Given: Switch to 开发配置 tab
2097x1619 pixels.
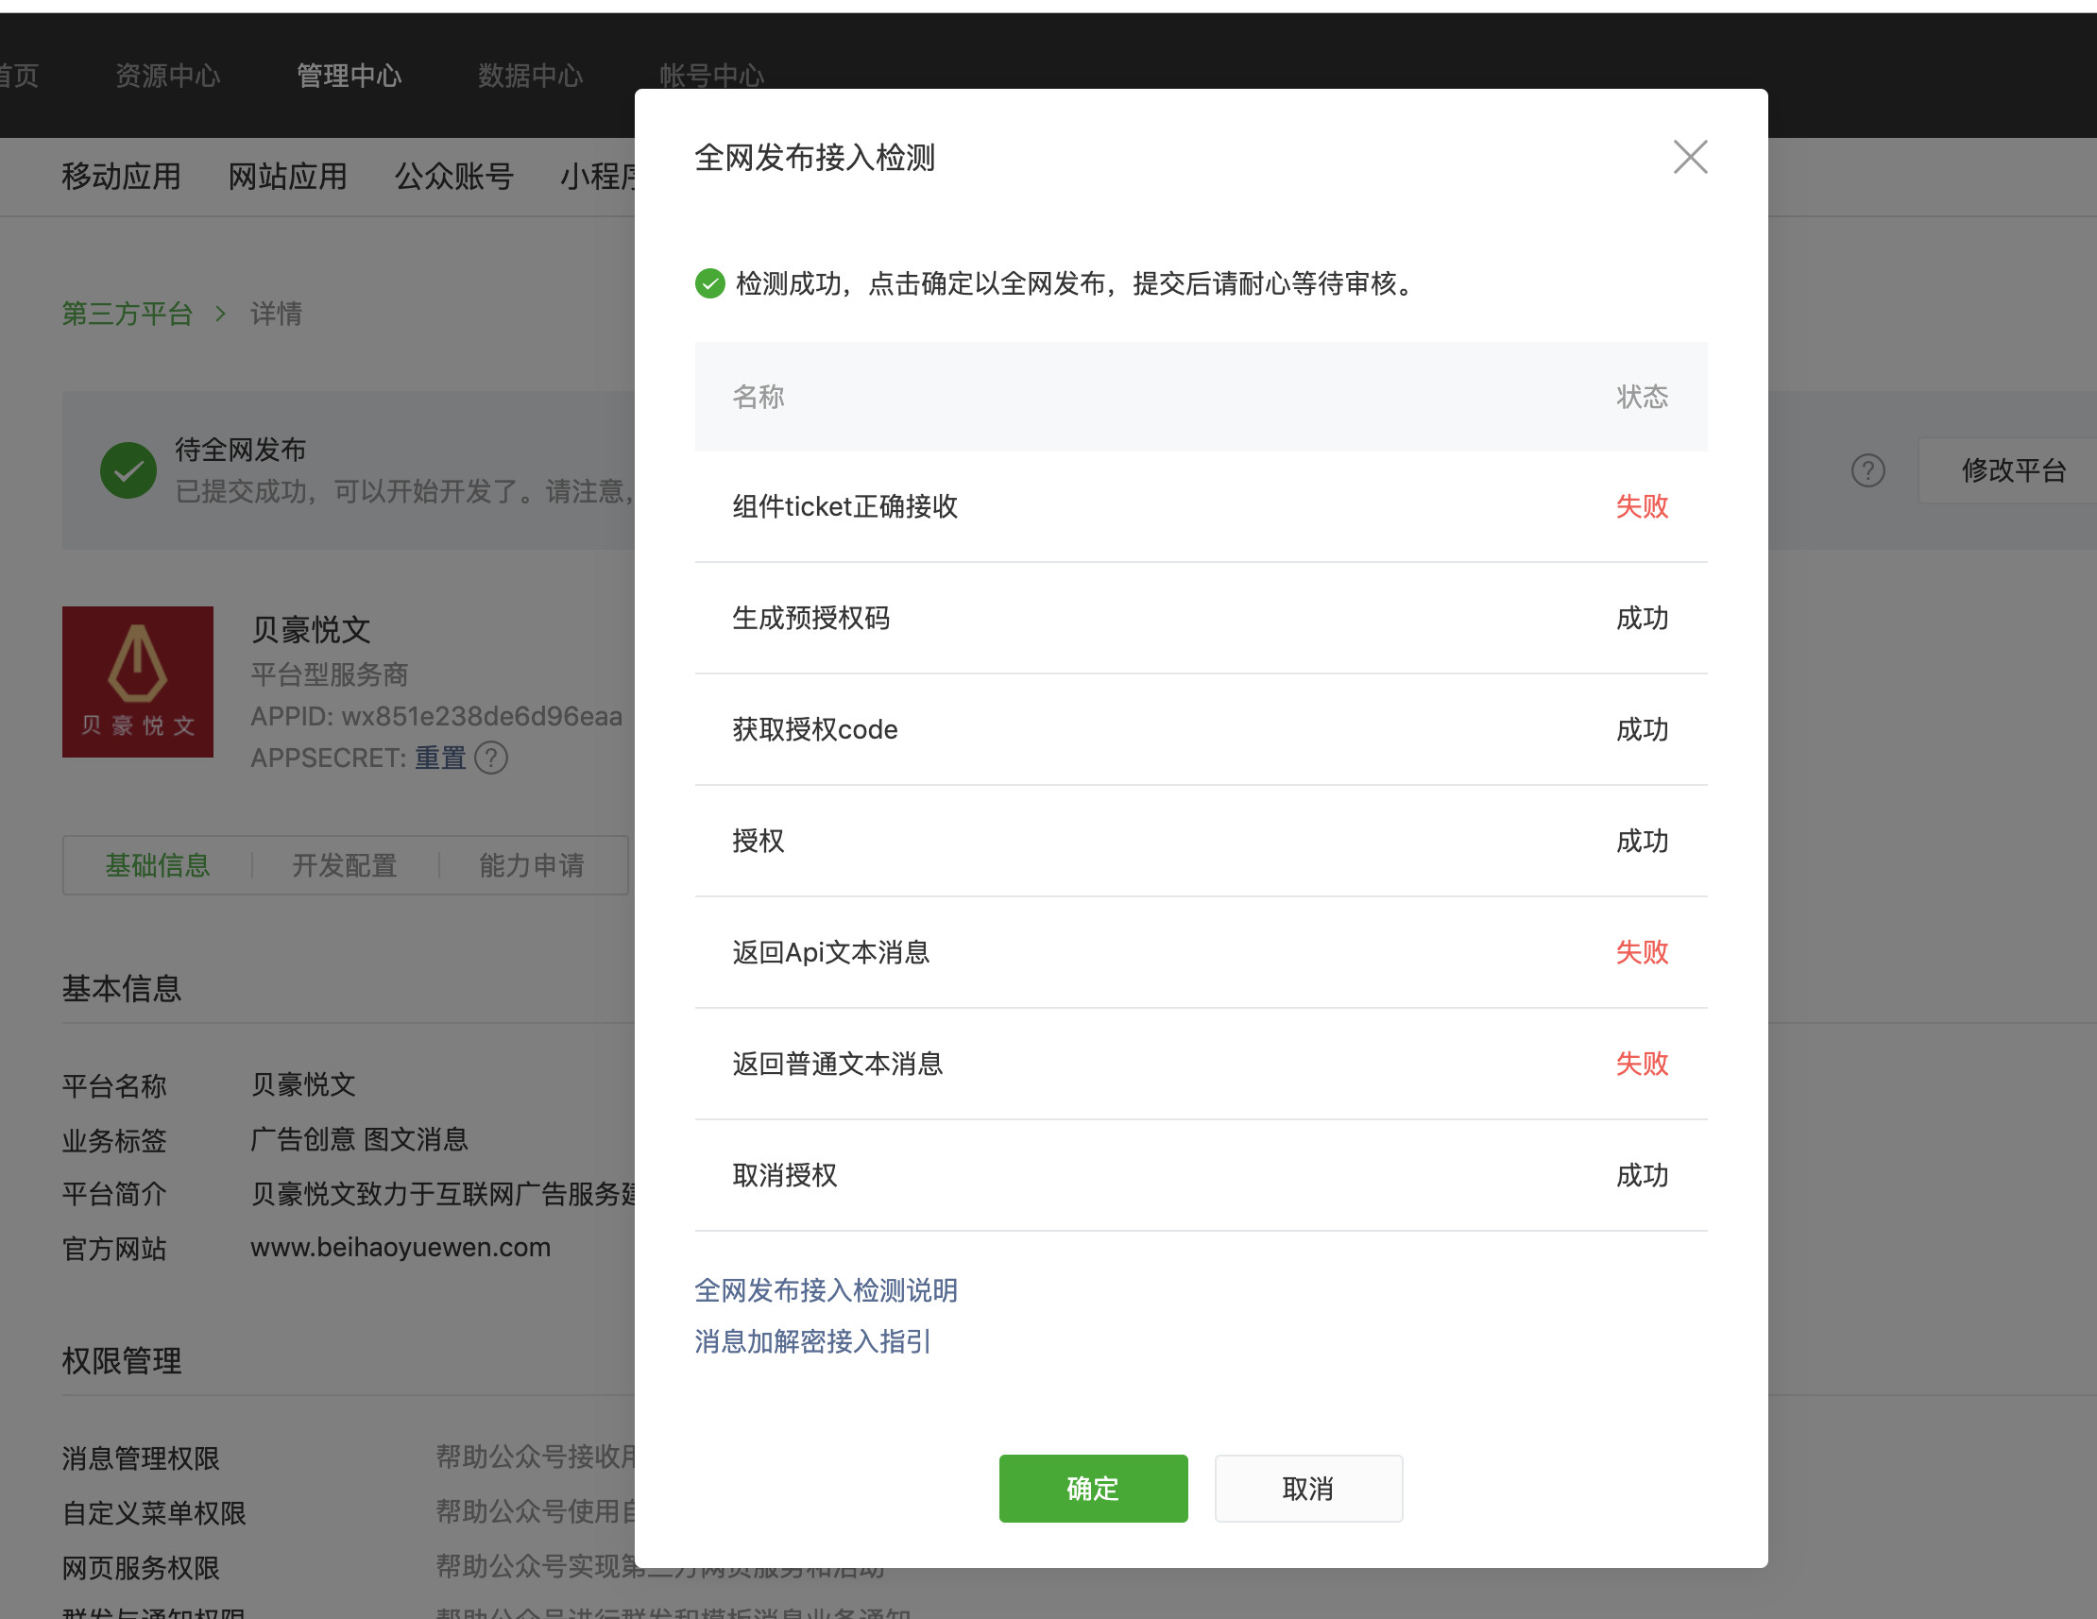Looking at the screenshot, I should [x=345, y=865].
